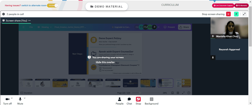The height and width of the screenshot is (105, 252).
Task: Click the Present button in Canva
Action: pyautogui.click(x=169, y=27)
